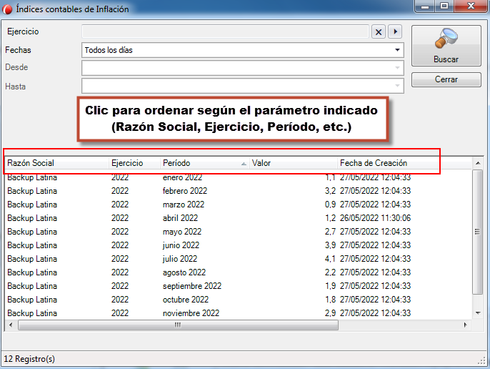Click the Ejercicio input field
The height and width of the screenshot is (369, 490).
[x=225, y=31]
